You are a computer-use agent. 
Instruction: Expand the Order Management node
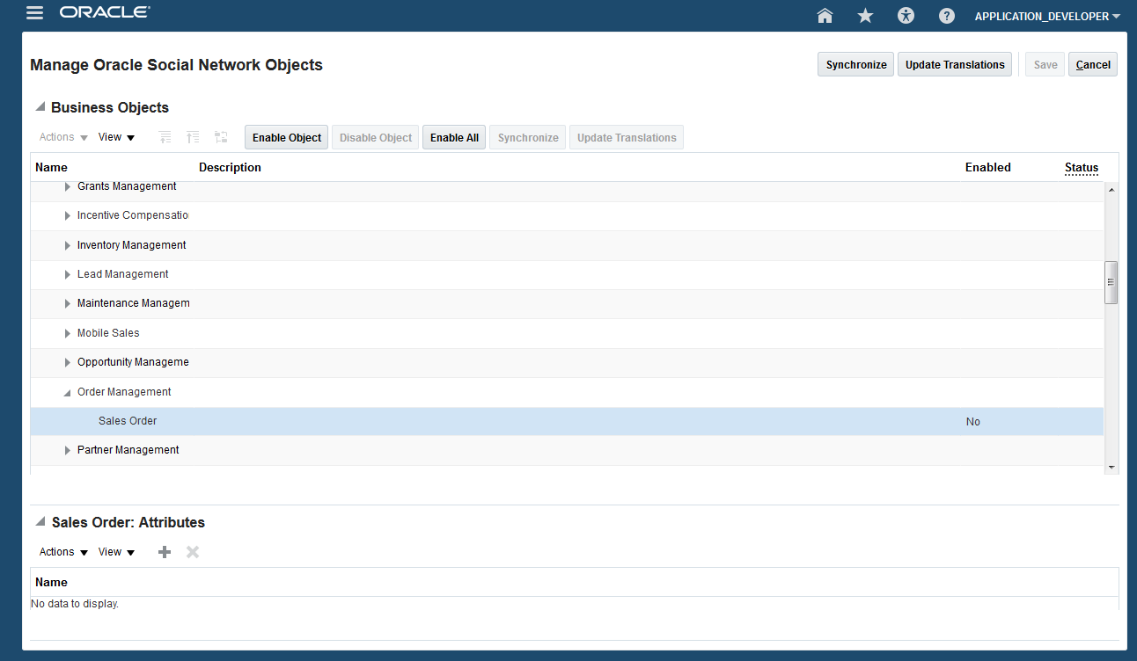[x=67, y=391]
